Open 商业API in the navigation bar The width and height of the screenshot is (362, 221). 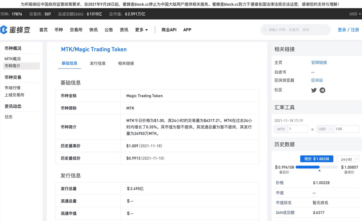coord(169,30)
